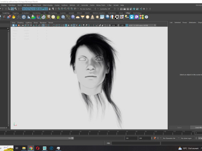Open the viewport color space dropdown
This screenshot has width=202, height=151.
pos(142,25)
